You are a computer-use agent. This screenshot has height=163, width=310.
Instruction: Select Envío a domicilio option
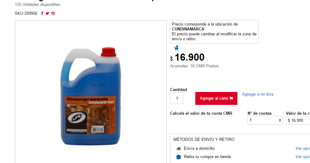tap(199, 148)
